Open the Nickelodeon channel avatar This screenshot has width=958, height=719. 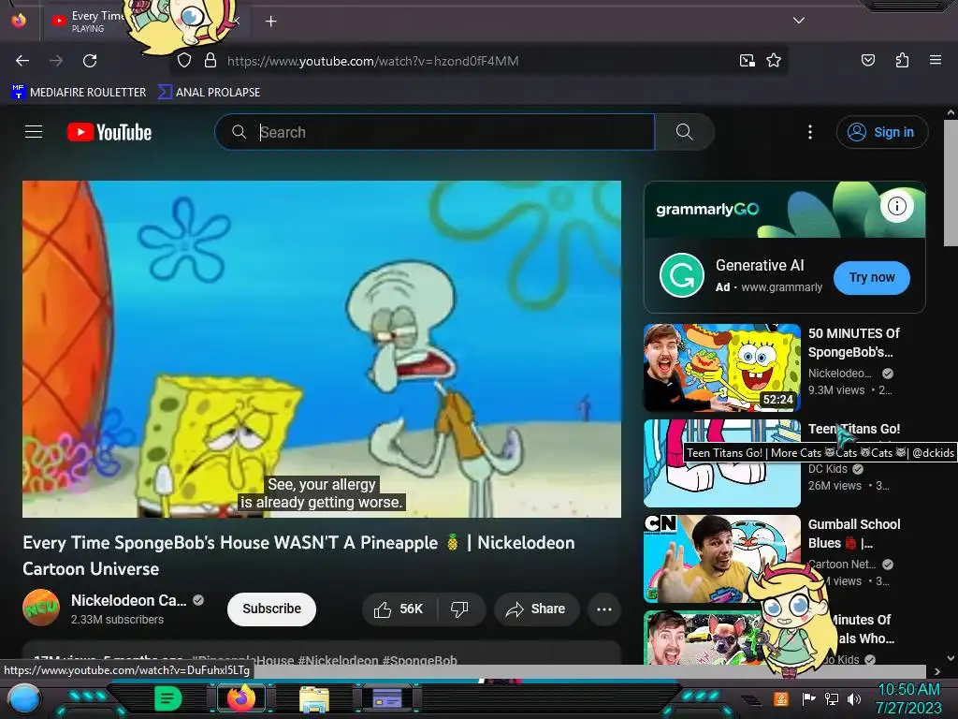41,608
